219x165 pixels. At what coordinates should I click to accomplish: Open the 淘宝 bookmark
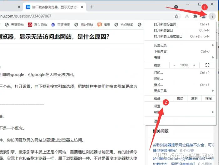pos(104,25)
